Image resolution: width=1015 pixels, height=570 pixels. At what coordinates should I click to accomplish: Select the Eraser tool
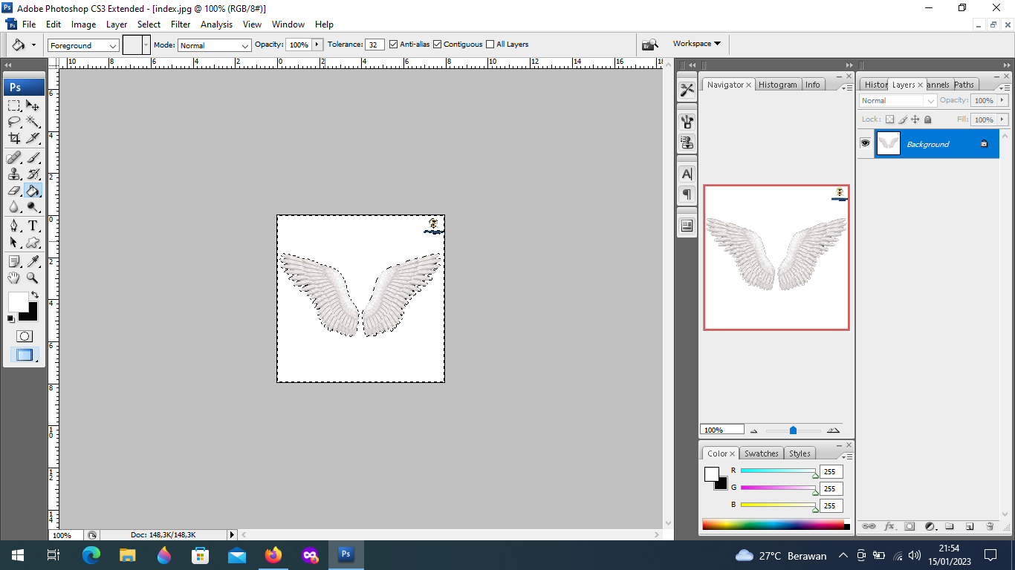pyautogui.click(x=14, y=191)
